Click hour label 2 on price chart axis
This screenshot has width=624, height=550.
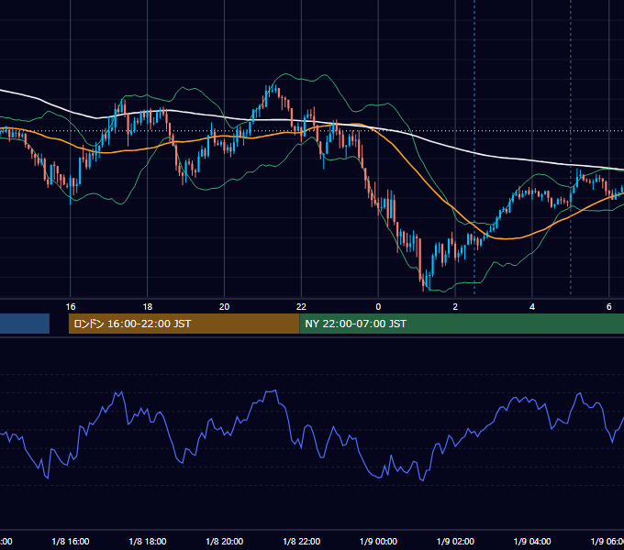pos(455,307)
